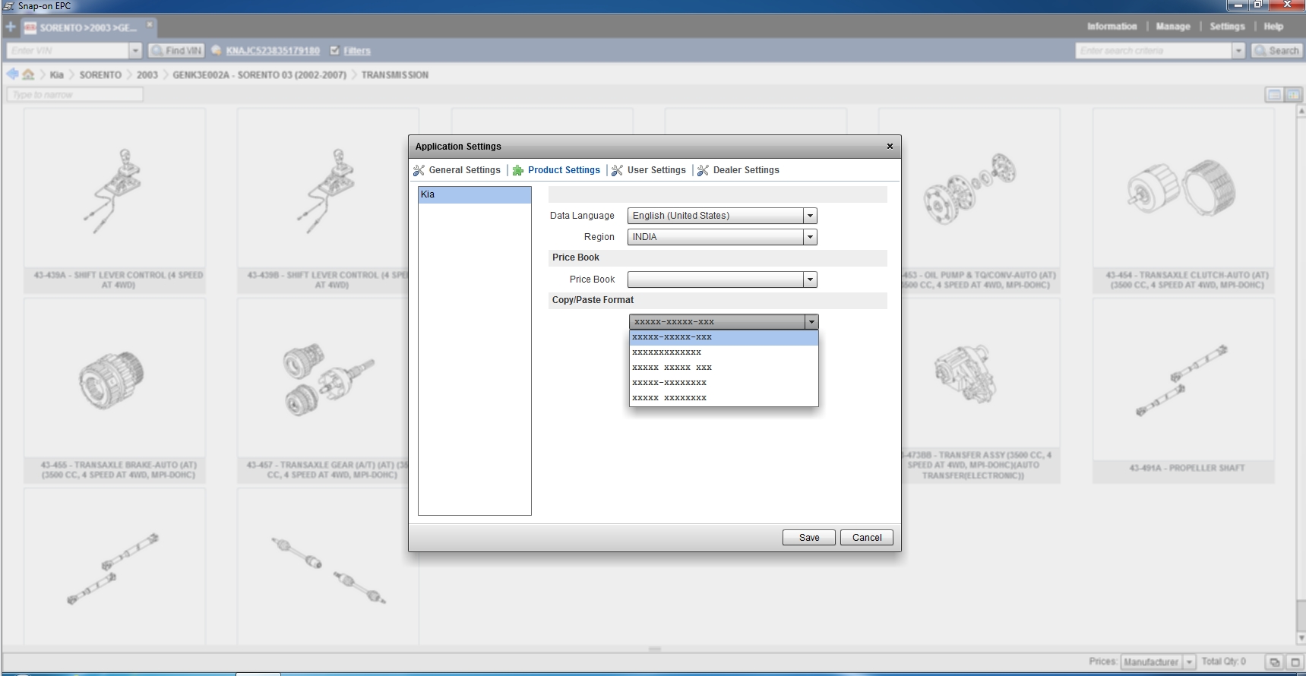Open 43-439A Shift Lever Control thumbnail
Image resolution: width=1306 pixels, height=676 pixels.
coord(115,201)
